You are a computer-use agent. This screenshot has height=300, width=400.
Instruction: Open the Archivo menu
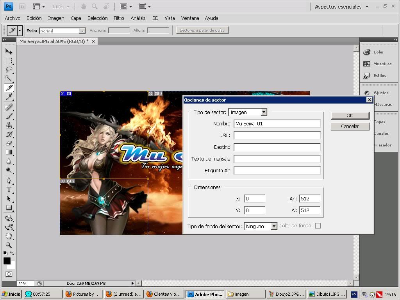12,18
